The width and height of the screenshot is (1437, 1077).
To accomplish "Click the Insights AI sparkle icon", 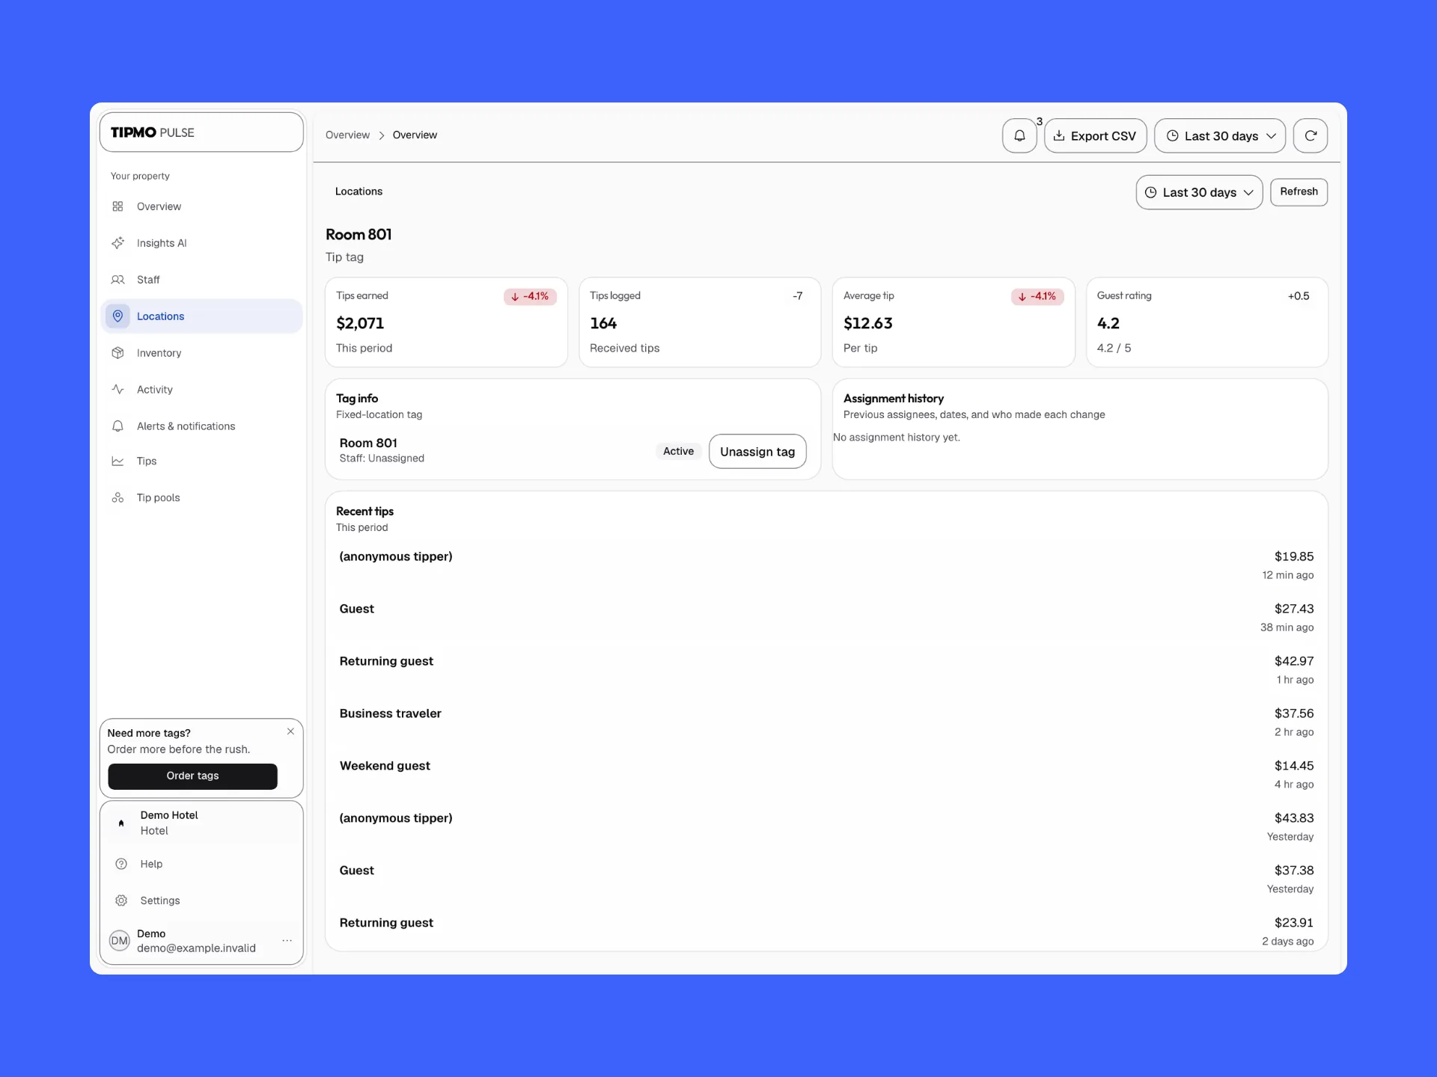I will (118, 243).
